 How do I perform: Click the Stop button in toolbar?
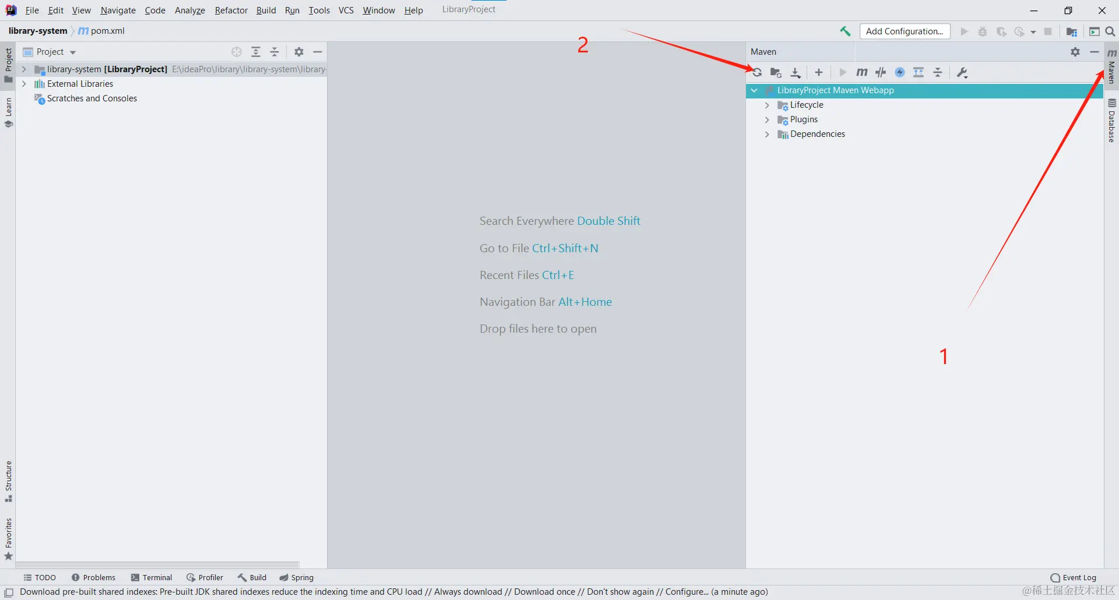click(1048, 31)
